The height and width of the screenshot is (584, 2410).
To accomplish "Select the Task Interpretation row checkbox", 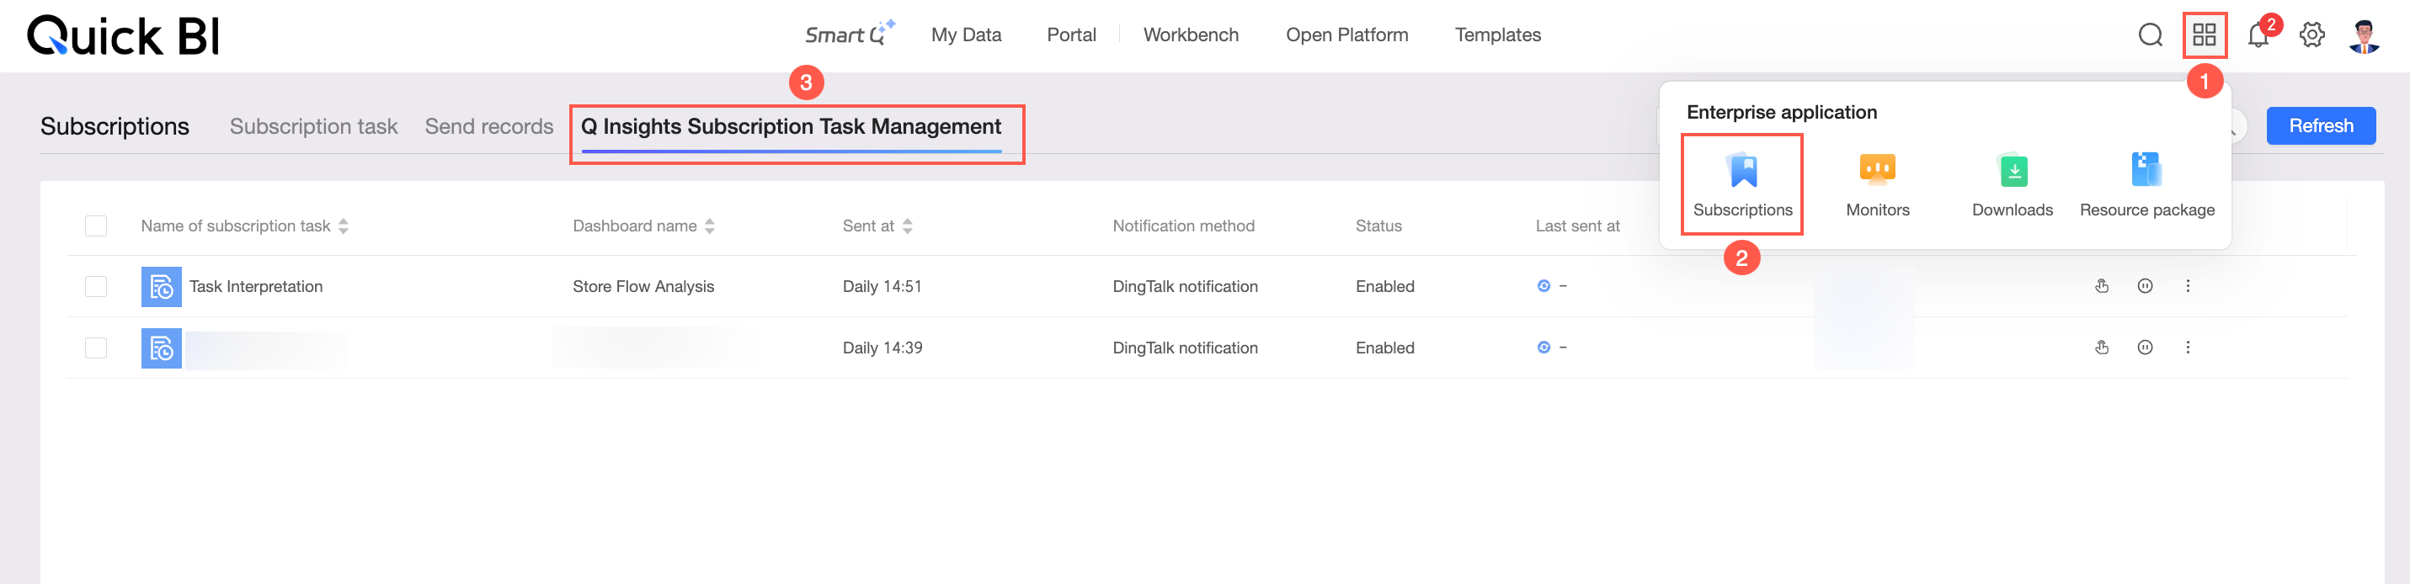I will pos(95,287).
